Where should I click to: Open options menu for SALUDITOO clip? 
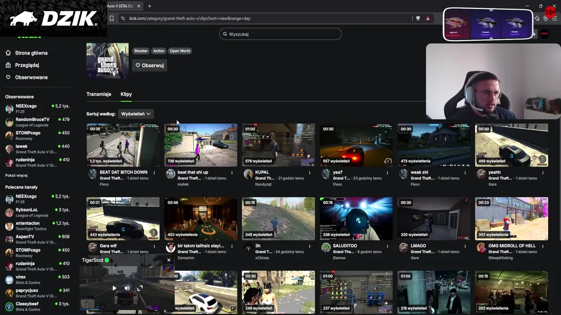click(x=387, y=246)
